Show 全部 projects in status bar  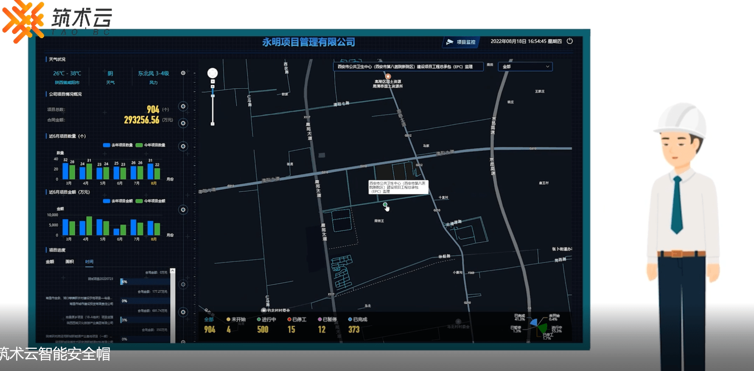pyautogui.click(x=209, y=319)
